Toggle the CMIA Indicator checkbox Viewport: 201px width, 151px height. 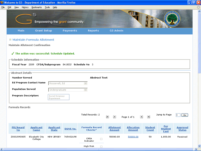point(101,139)
